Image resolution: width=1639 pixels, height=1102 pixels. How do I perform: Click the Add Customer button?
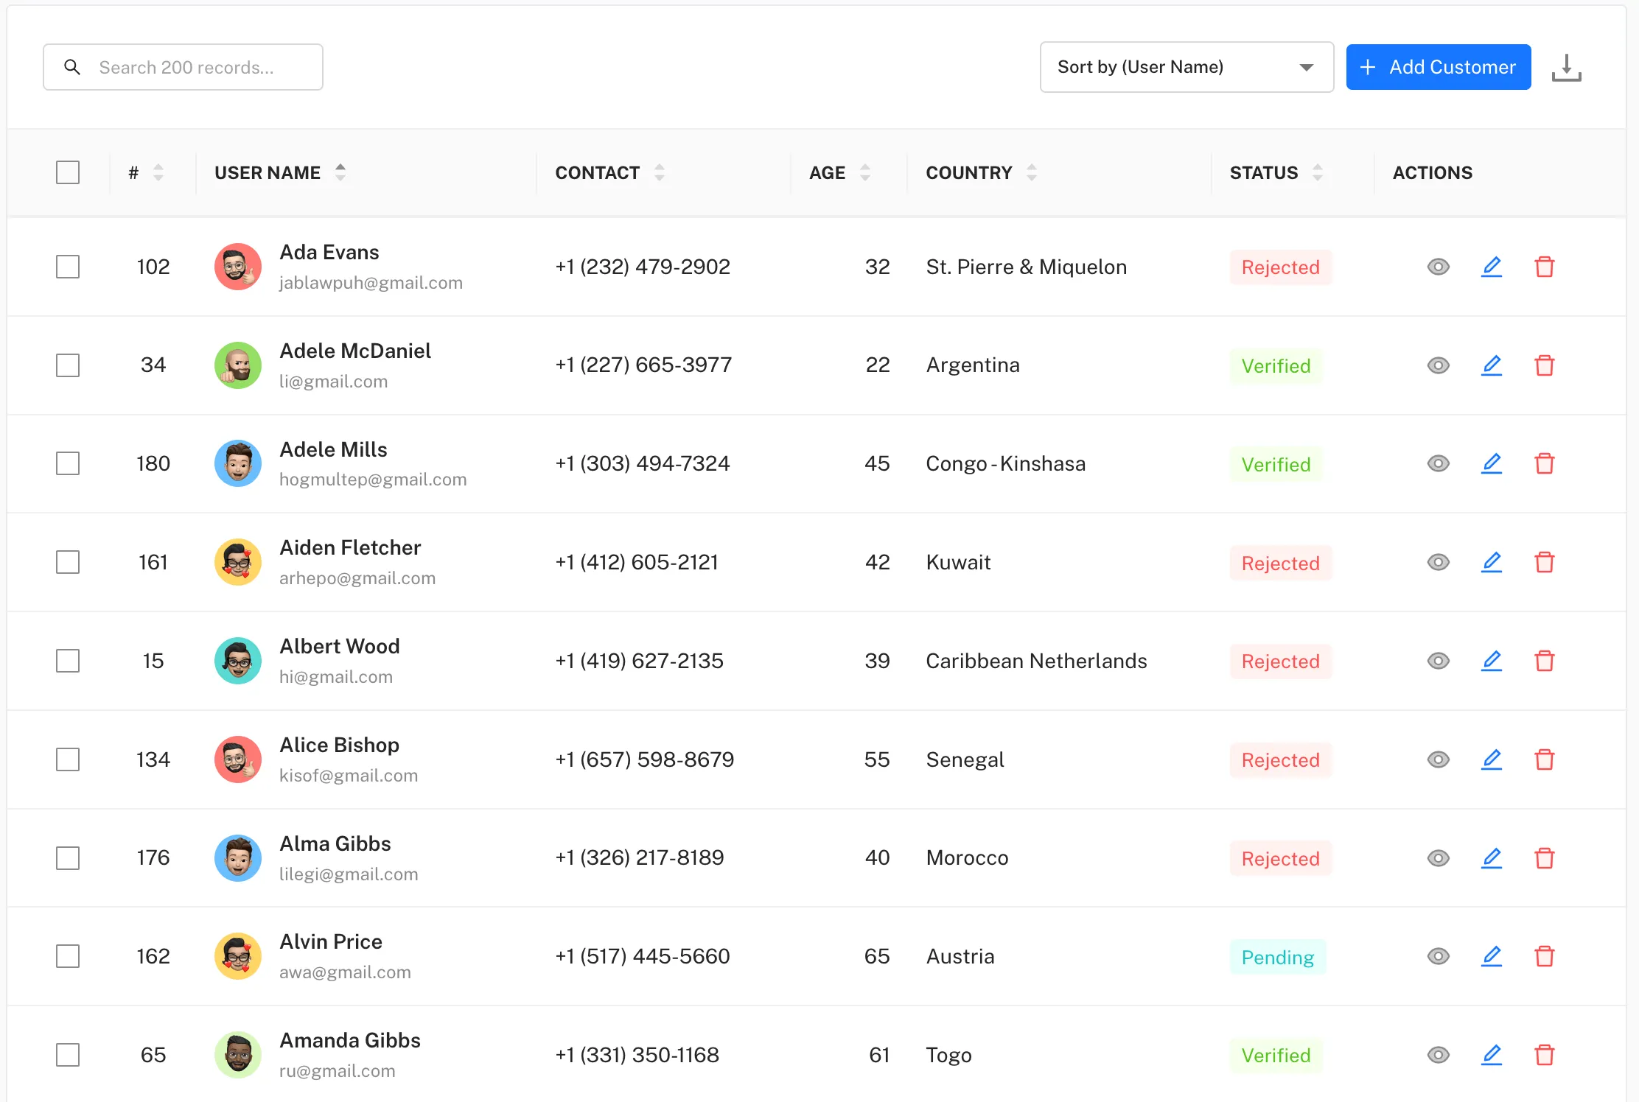pos(1438,67)
